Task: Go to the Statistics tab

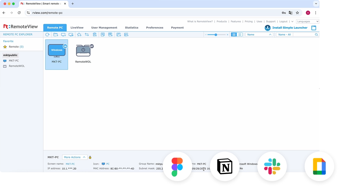Action: click(132, 28)
